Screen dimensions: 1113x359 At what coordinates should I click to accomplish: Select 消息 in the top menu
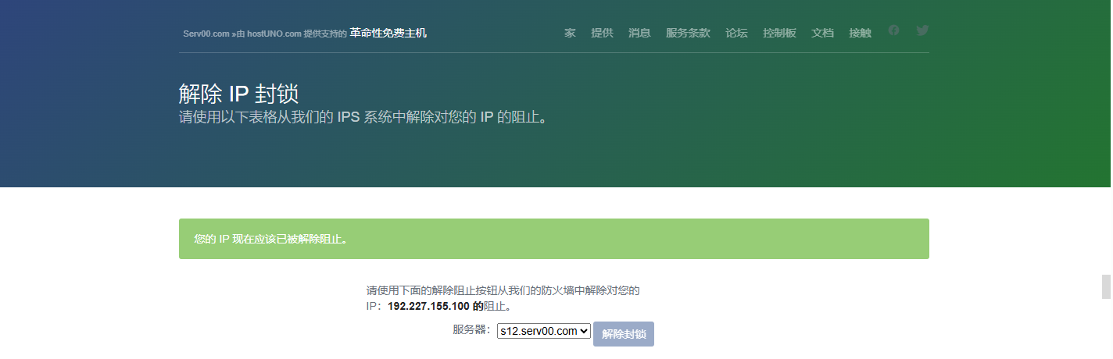pos(639,33)
